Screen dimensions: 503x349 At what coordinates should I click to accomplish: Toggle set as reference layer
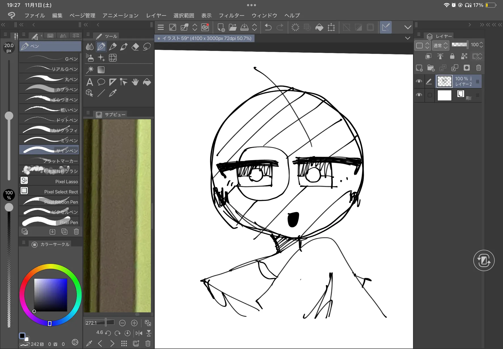click(440, 56)
